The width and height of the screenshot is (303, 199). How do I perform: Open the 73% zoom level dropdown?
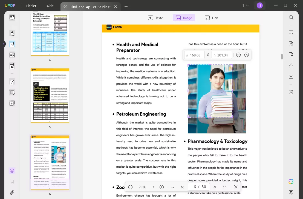point(154,187)
